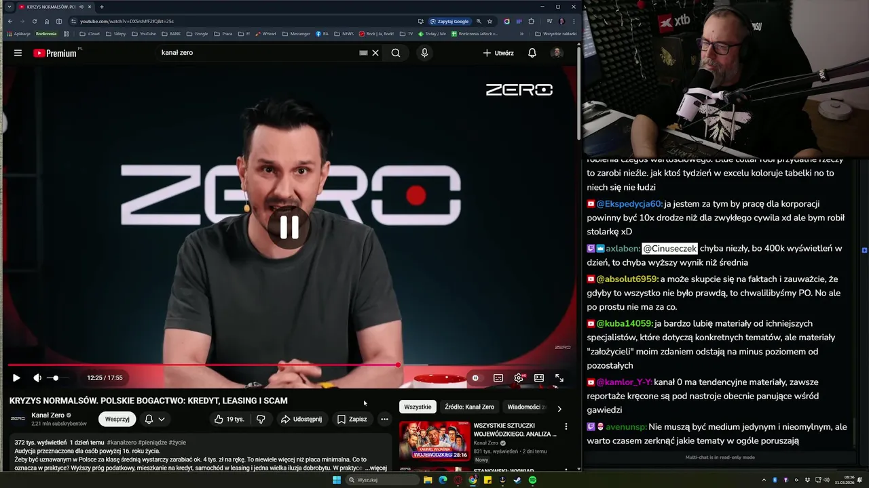
Task: Select the Wszystkie chip
Action: point(418,407)
